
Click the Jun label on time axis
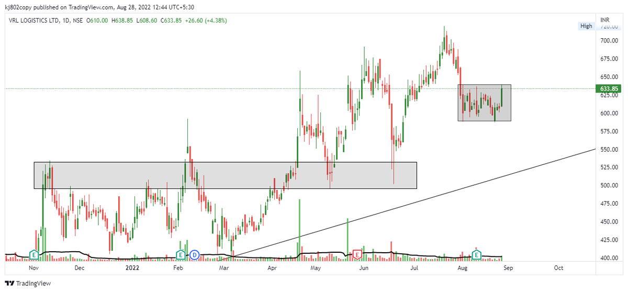tap(364, 267)
